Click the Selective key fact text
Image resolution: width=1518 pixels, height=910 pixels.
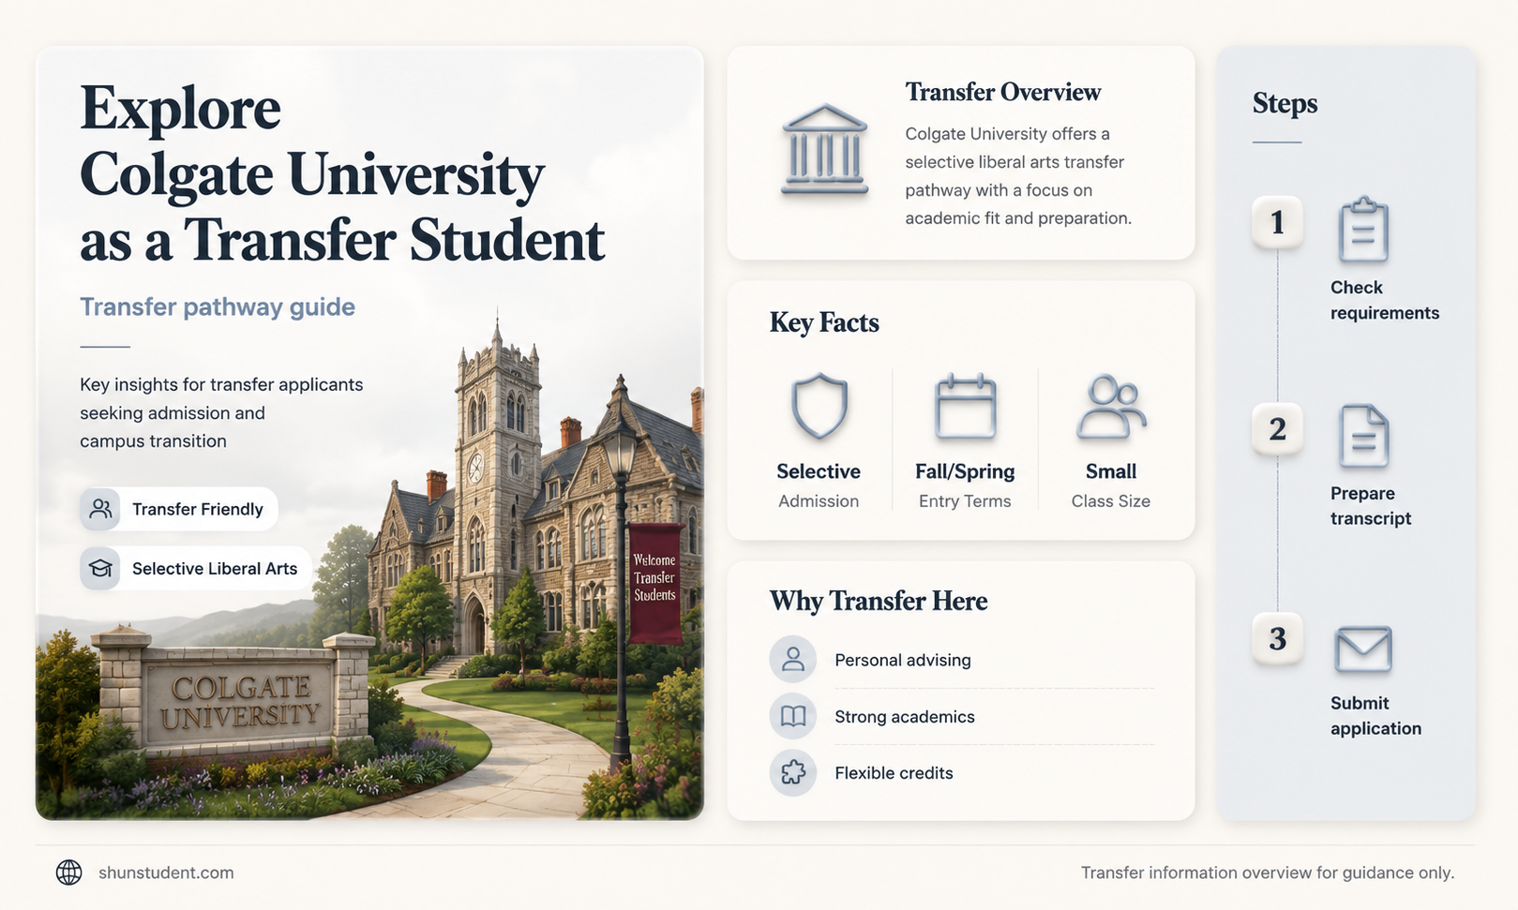(819, 471)
